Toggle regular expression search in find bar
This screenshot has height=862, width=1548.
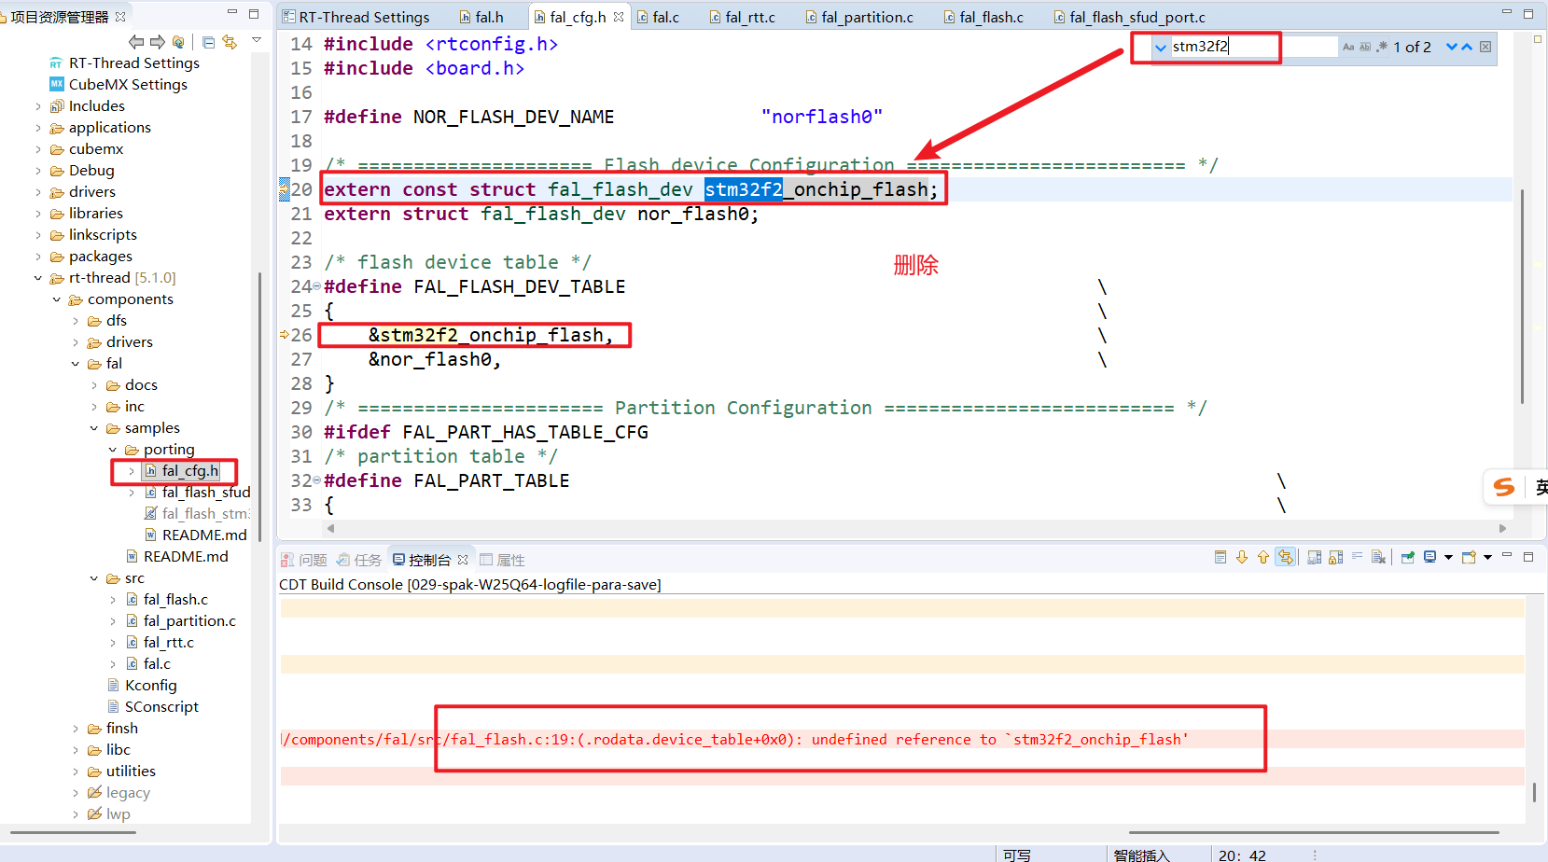[1382, 47]
